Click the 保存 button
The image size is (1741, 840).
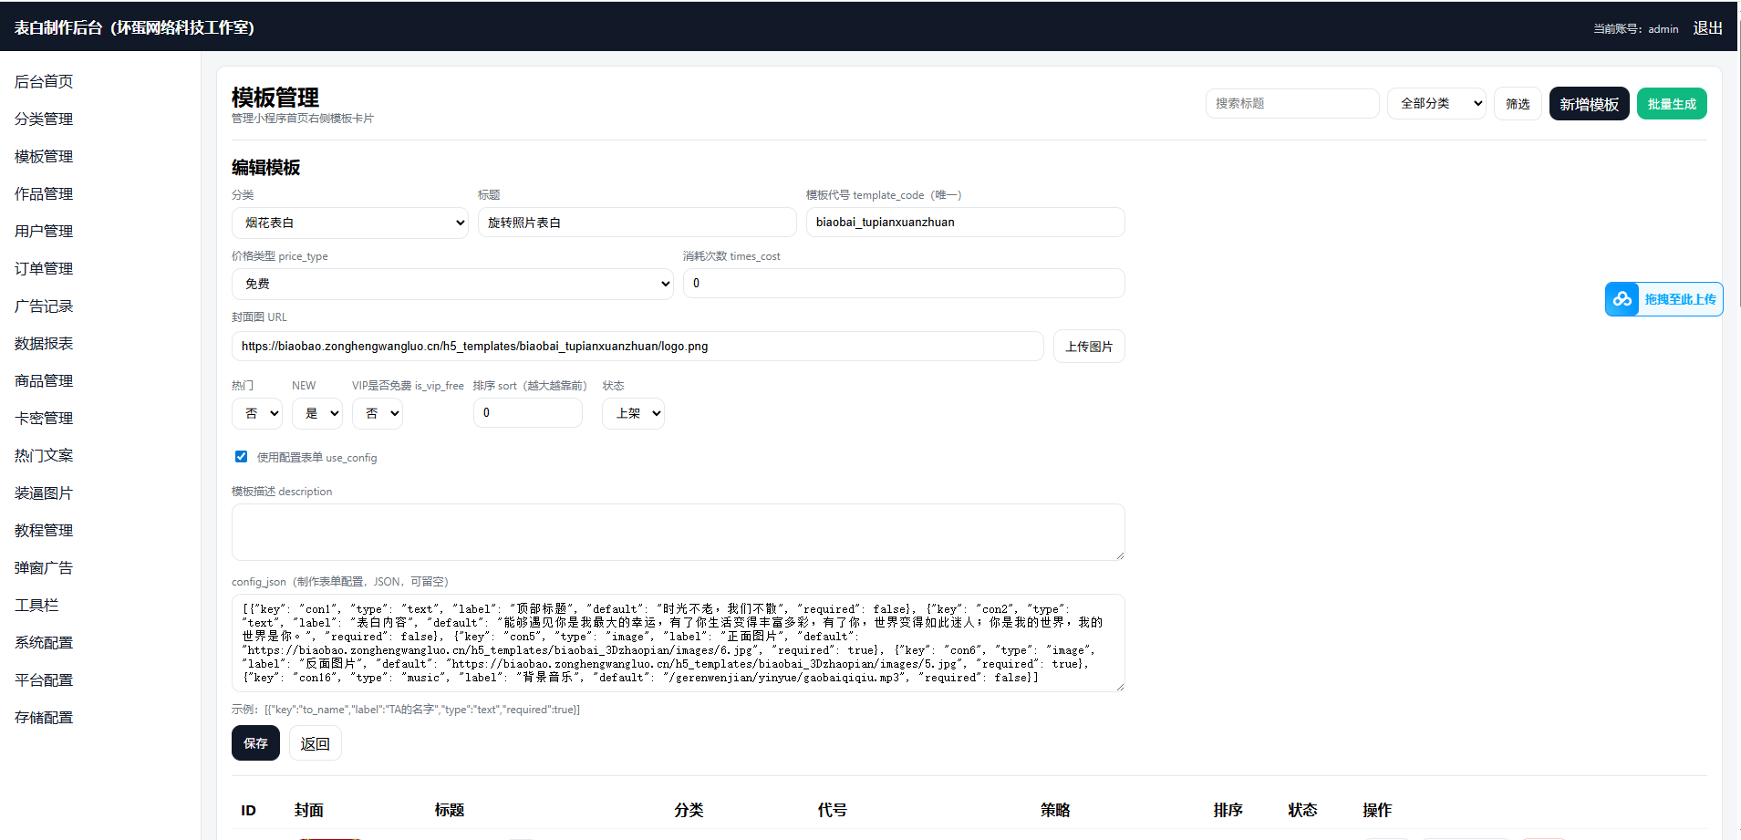click(x=255, y=743)
